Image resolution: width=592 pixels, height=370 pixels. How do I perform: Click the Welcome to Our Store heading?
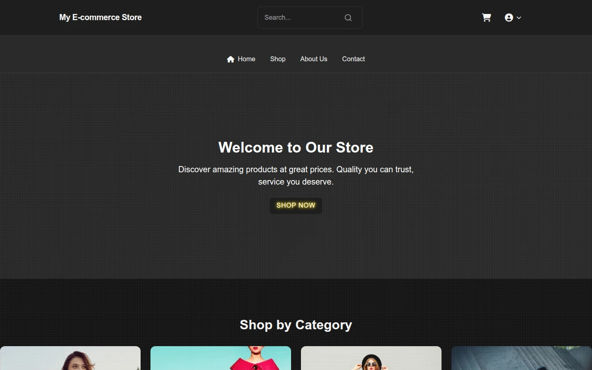pyautogui.click(x=296, y=148)
